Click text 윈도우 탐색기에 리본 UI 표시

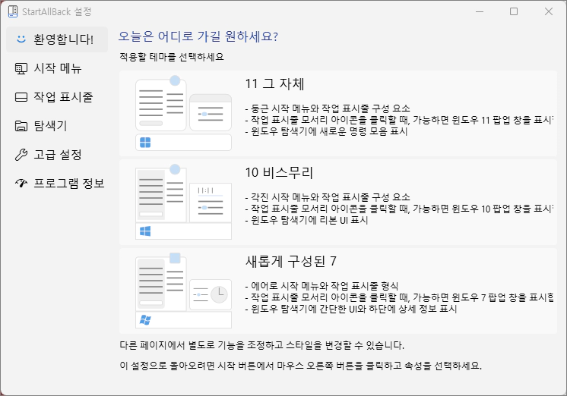309,220
